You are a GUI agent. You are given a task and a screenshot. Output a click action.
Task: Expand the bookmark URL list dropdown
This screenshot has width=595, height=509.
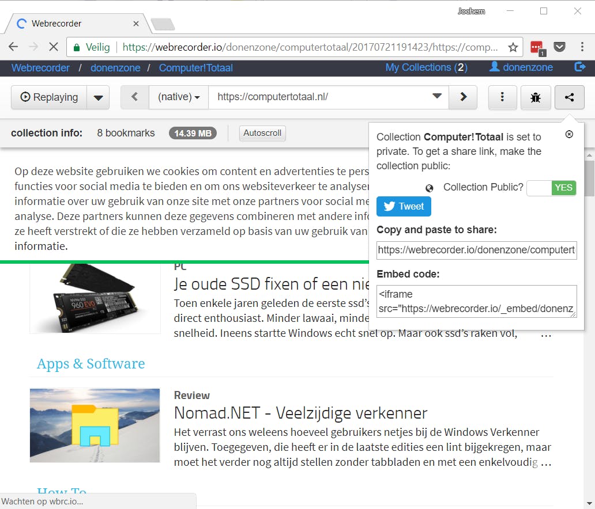[437, 96]
